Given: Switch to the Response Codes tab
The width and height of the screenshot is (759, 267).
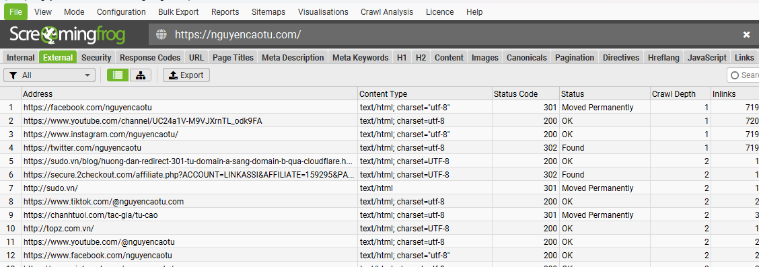Looking at the screenshot, I should pos(150,58).
